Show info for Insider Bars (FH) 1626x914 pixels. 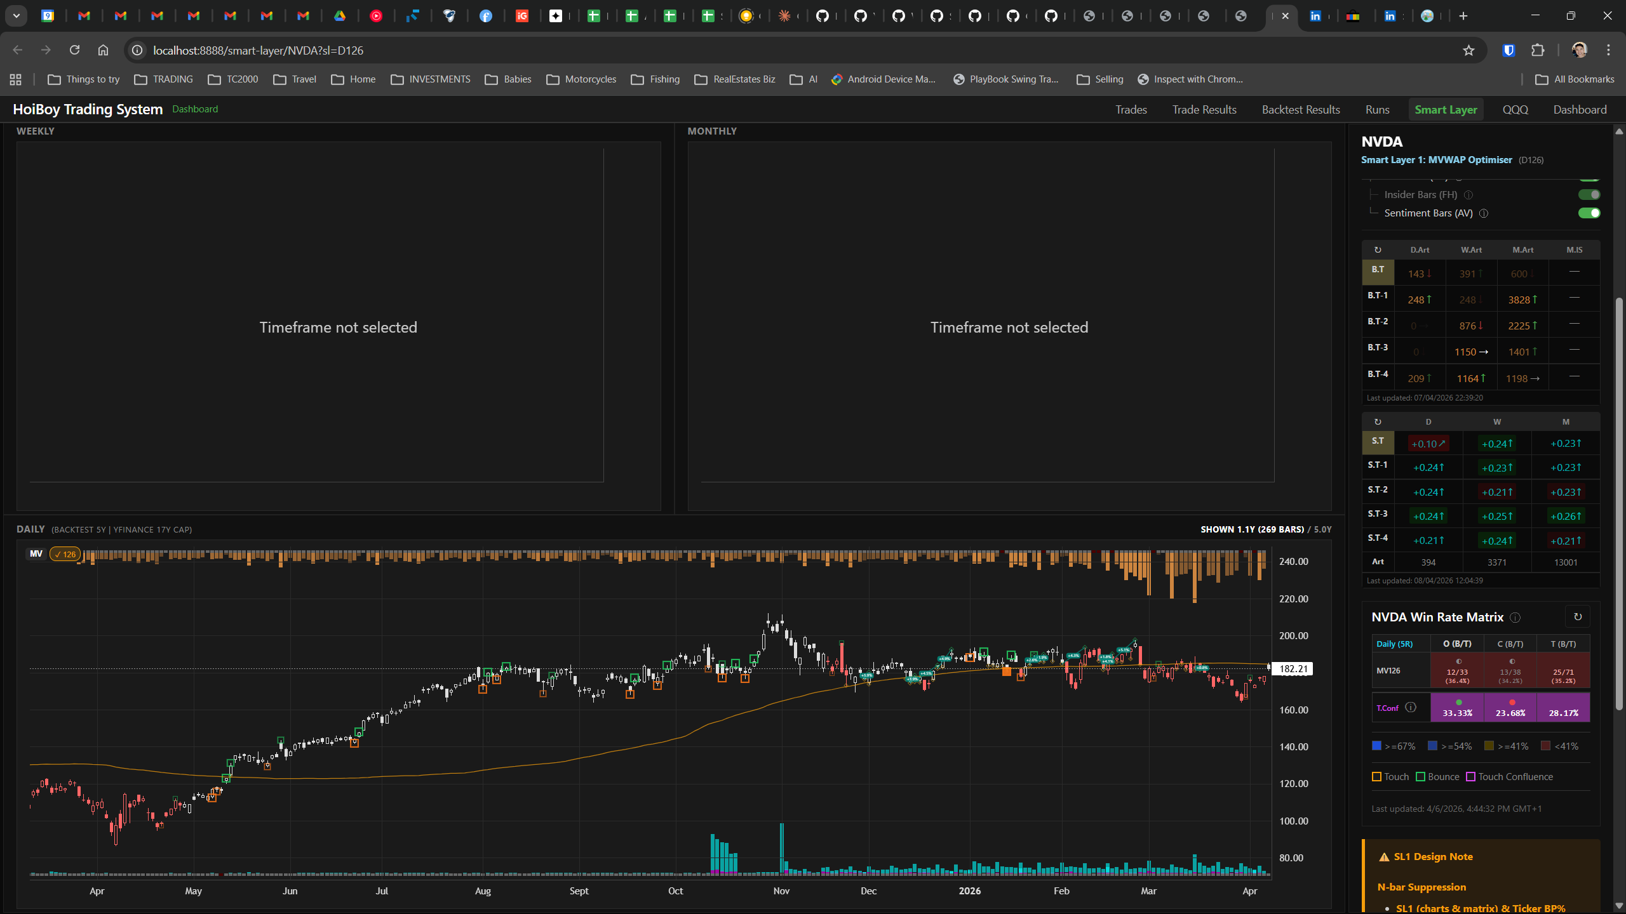pyautogui.click(x=1468, y=195)
